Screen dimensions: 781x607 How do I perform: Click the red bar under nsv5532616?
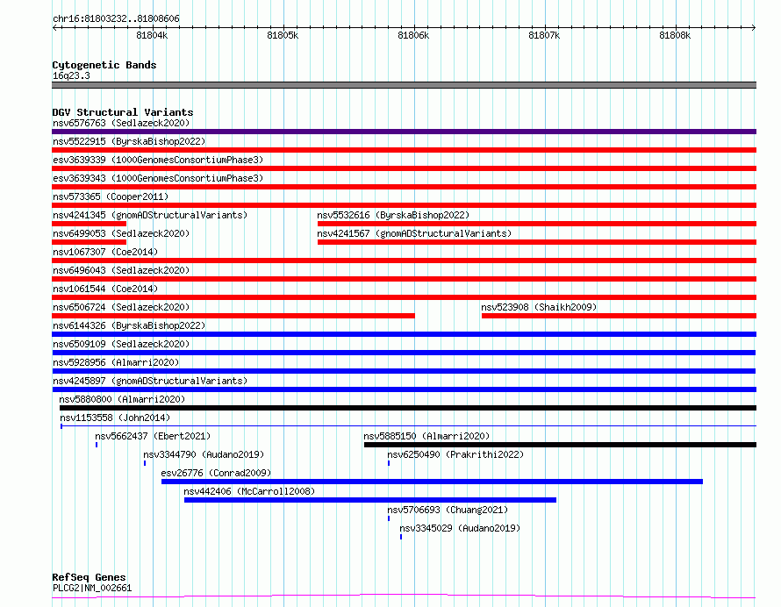coord(537,224)
